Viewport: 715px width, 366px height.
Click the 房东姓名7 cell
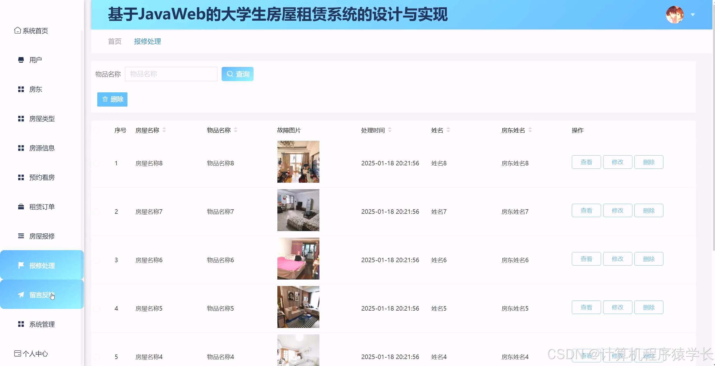(x=515, y=212)
